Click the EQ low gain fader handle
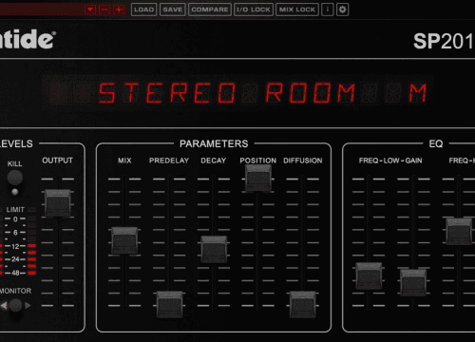 pyautogui.click(x=413, y=283)
